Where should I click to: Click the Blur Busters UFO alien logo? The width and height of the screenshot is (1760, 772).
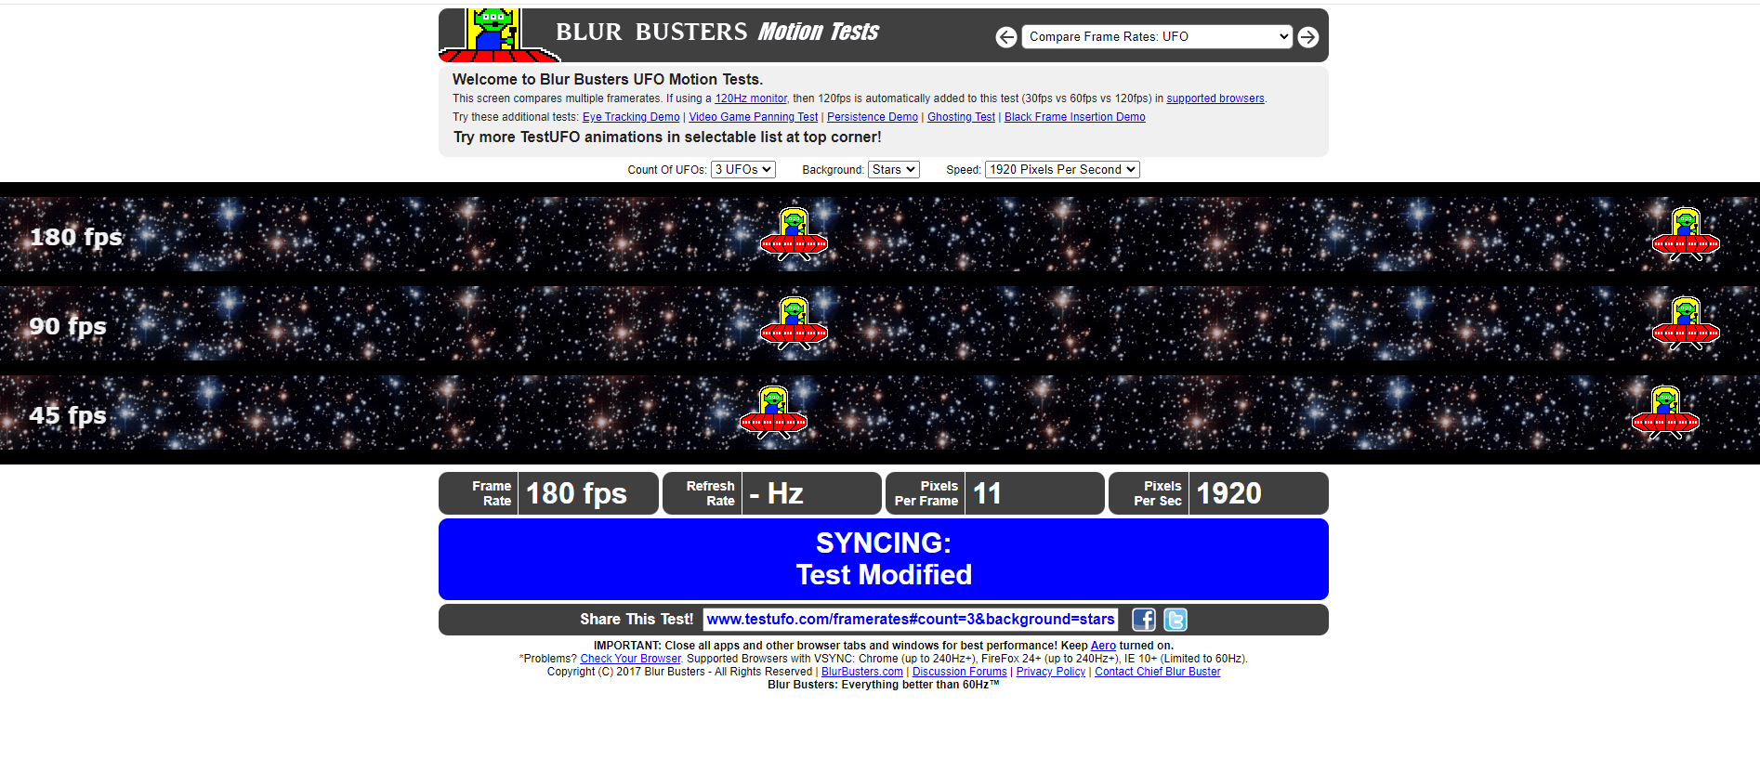pyautogui.click(x=499, y=35)
